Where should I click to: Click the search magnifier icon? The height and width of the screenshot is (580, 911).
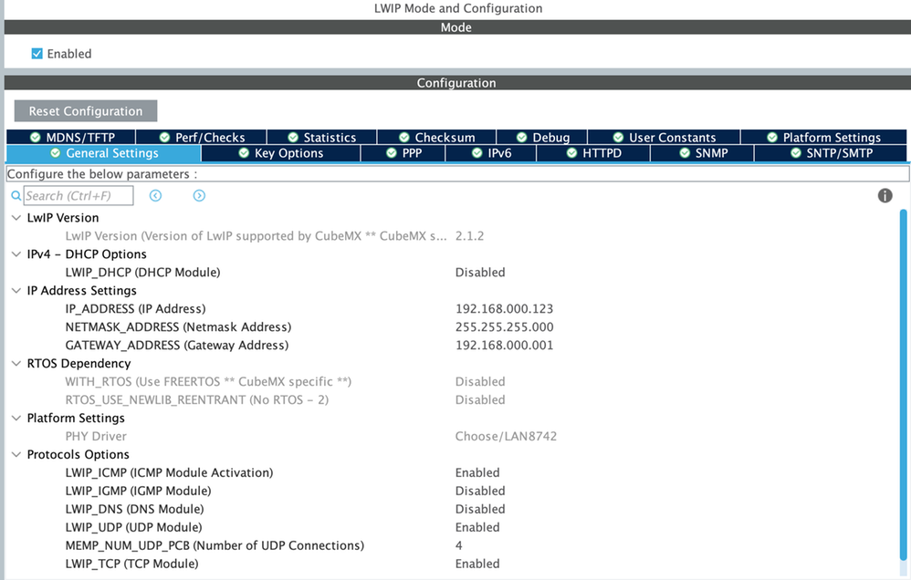[x=16, y=196]
